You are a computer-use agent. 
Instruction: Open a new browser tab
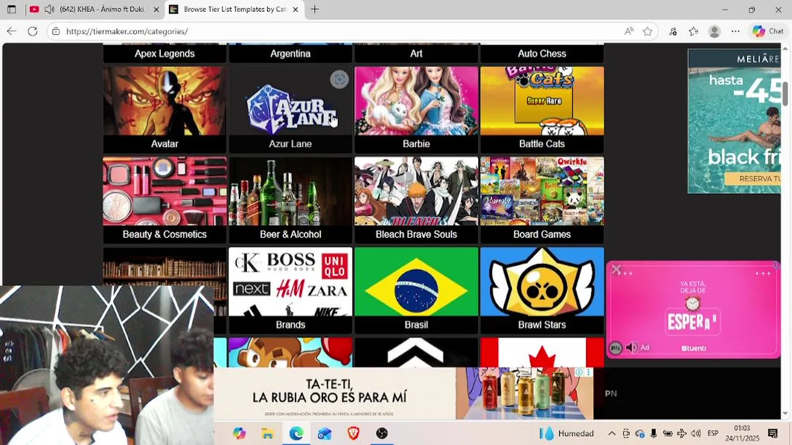[314, 9]
